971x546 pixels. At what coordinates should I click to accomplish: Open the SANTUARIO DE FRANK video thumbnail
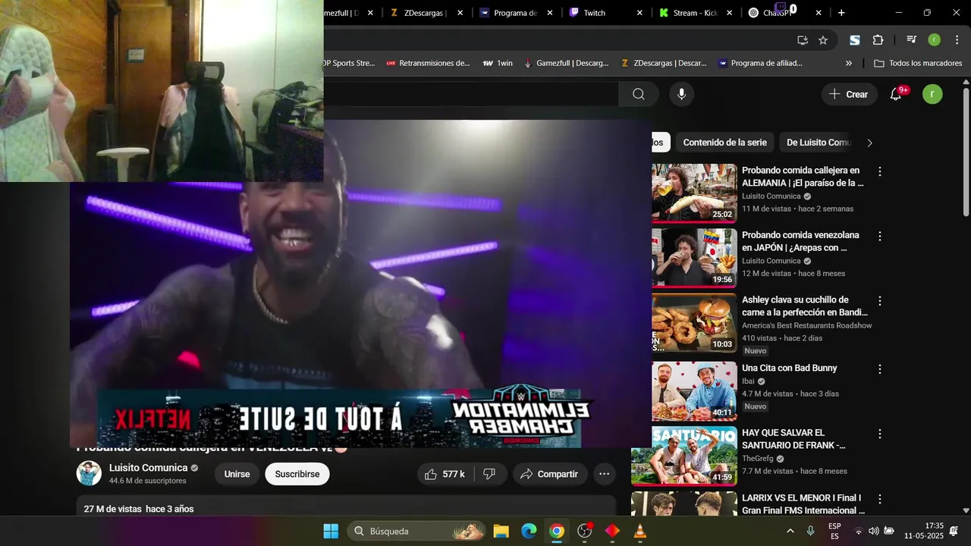point(684,456)
